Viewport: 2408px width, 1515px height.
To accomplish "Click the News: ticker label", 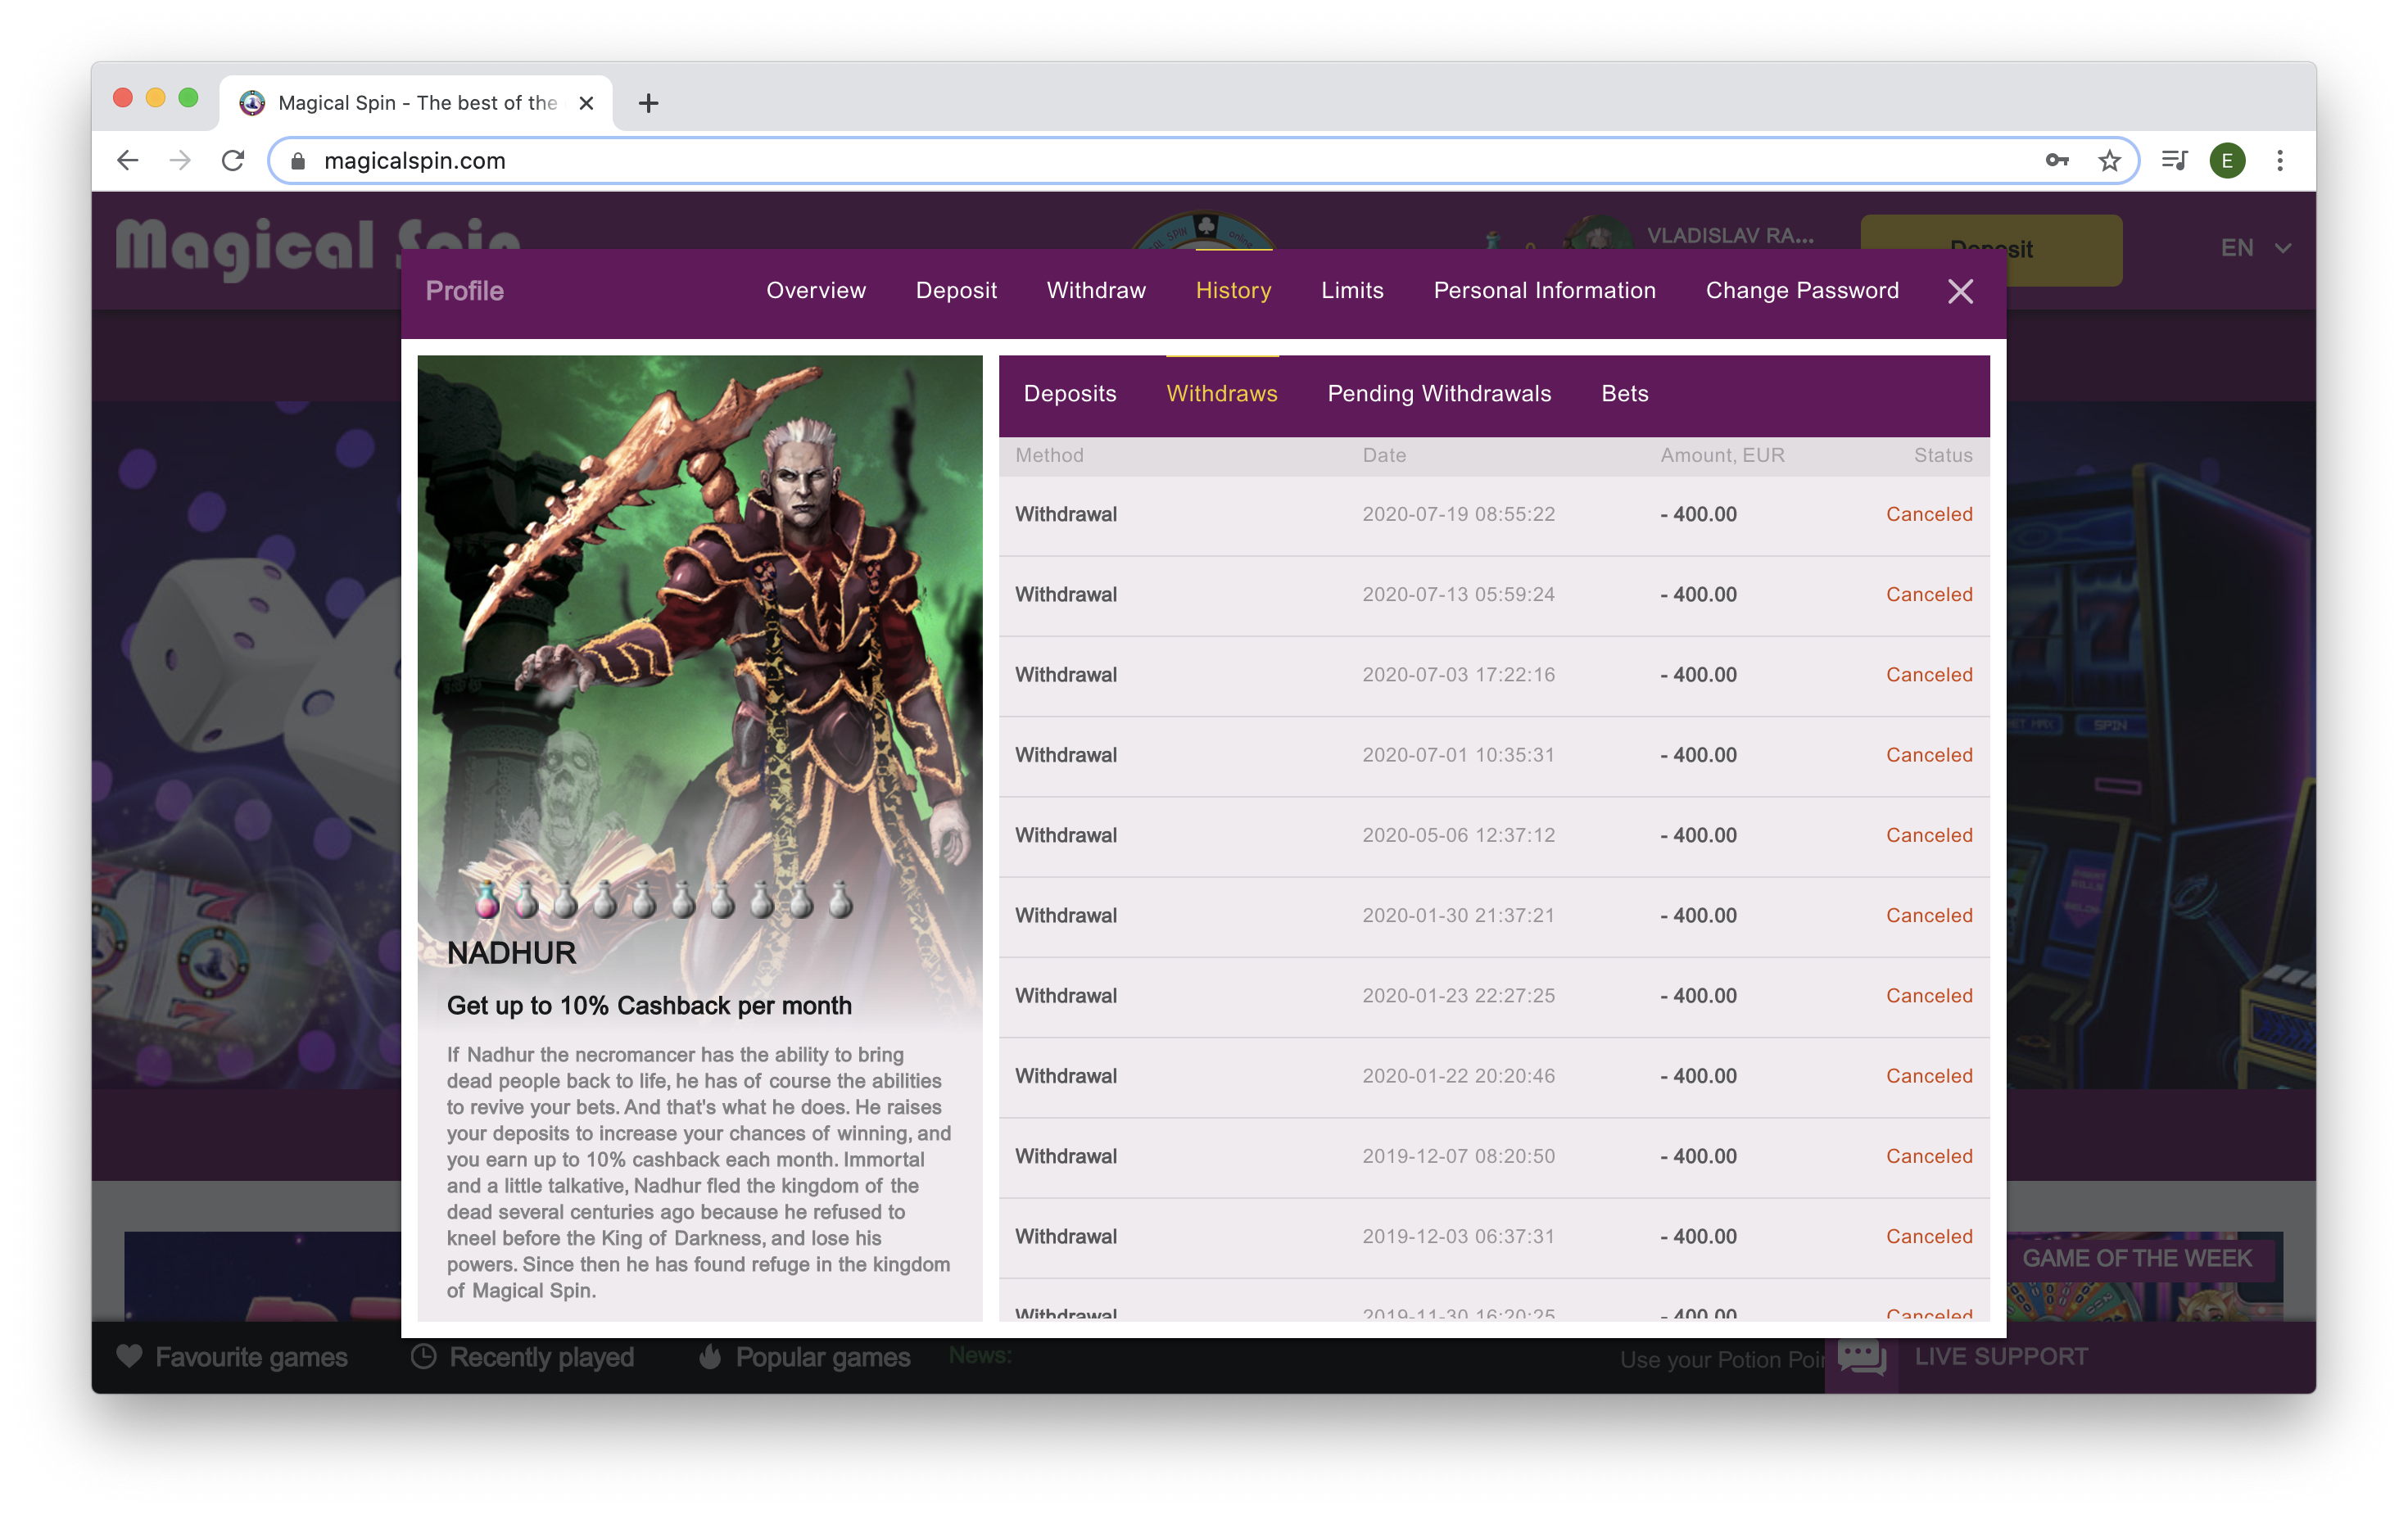I will coord(980,1355).
